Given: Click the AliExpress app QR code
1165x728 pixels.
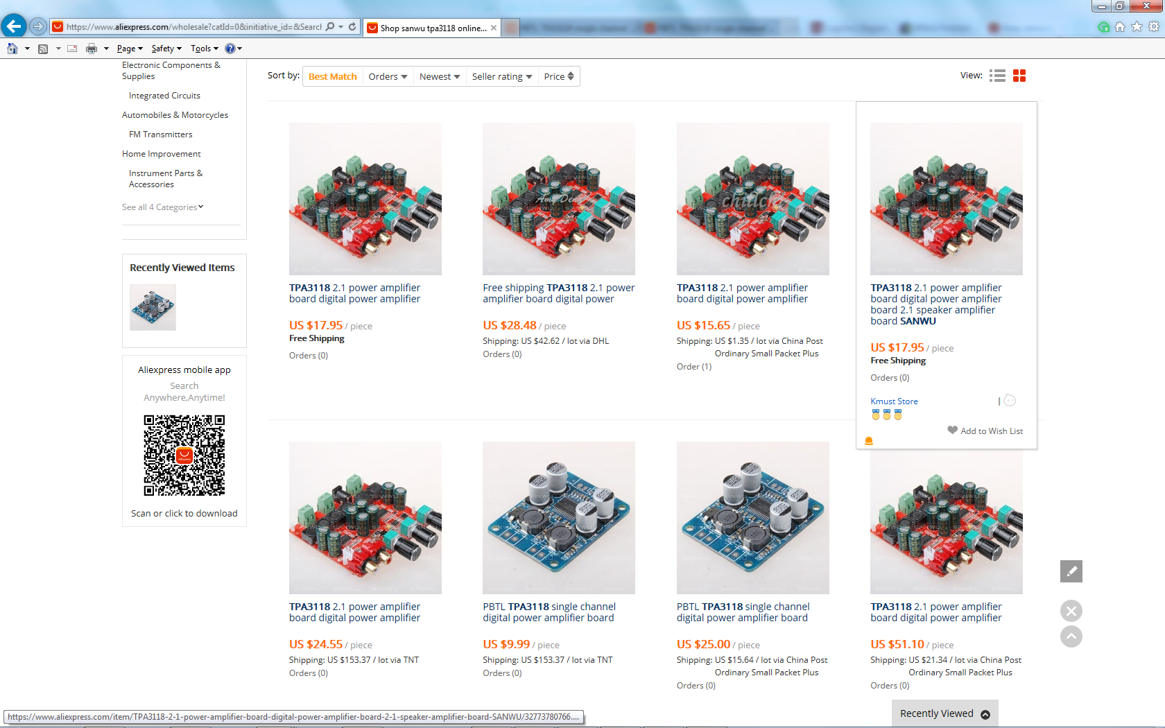Looking at the screenshot, I should tap(184, 456).
